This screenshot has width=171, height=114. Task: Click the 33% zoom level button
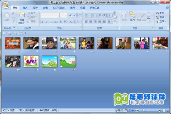click(x=131, y=110)
